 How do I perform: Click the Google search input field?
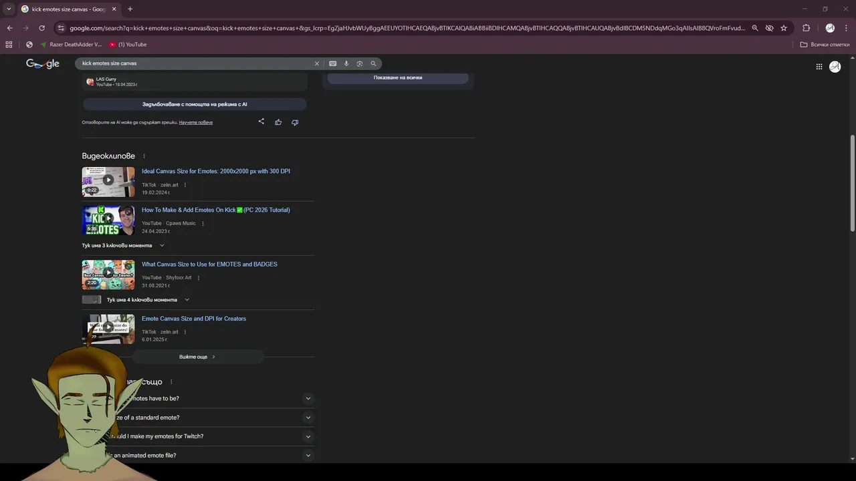pos(194,63)
